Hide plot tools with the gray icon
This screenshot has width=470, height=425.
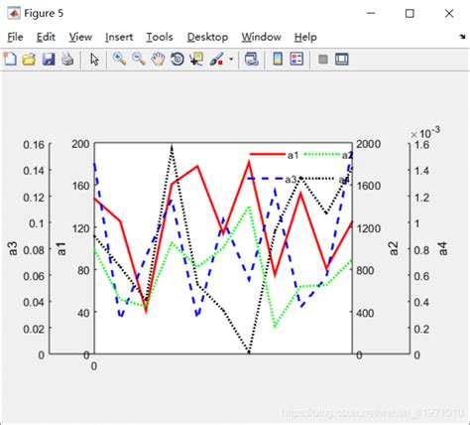(x=323, y=60)
